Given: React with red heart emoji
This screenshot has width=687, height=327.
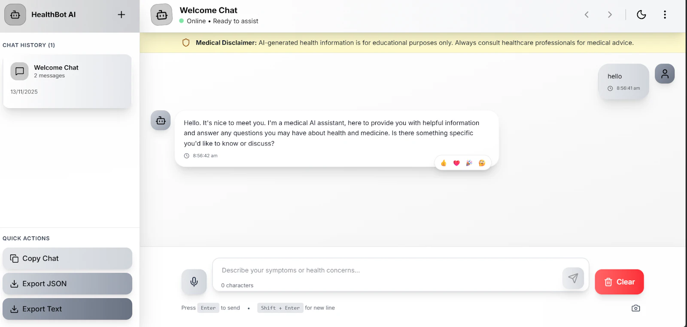Looking at the screenshot, I should [x=456, y=163].
